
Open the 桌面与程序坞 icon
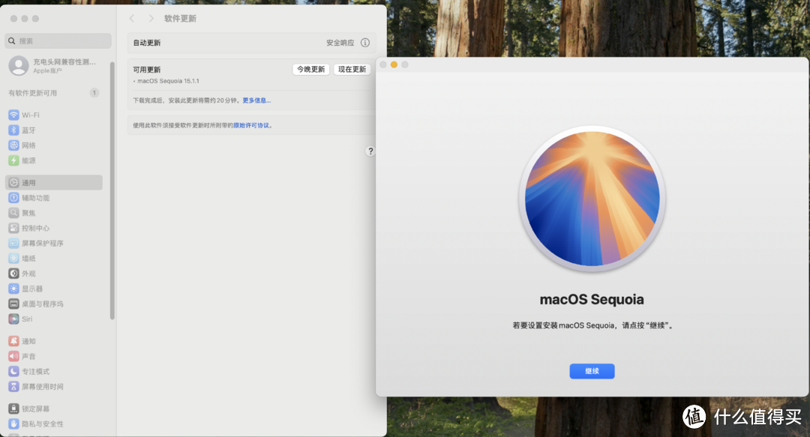click(14, 304)
